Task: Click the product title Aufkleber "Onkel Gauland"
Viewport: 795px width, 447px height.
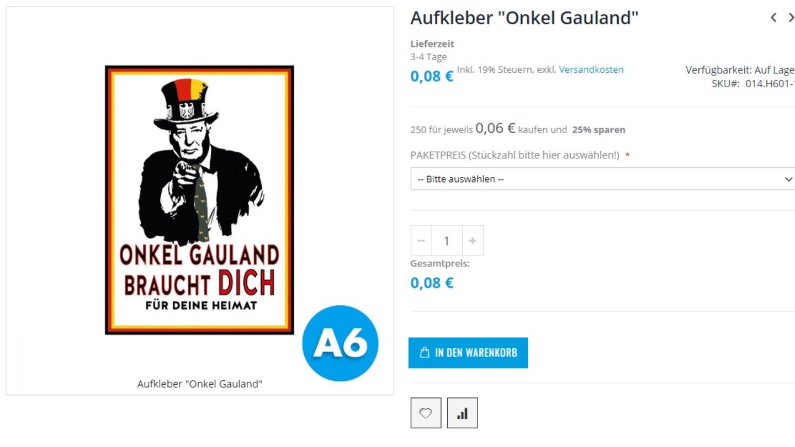Action: 524,18
